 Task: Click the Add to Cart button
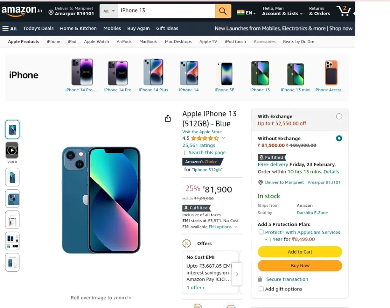coord(300,252)
